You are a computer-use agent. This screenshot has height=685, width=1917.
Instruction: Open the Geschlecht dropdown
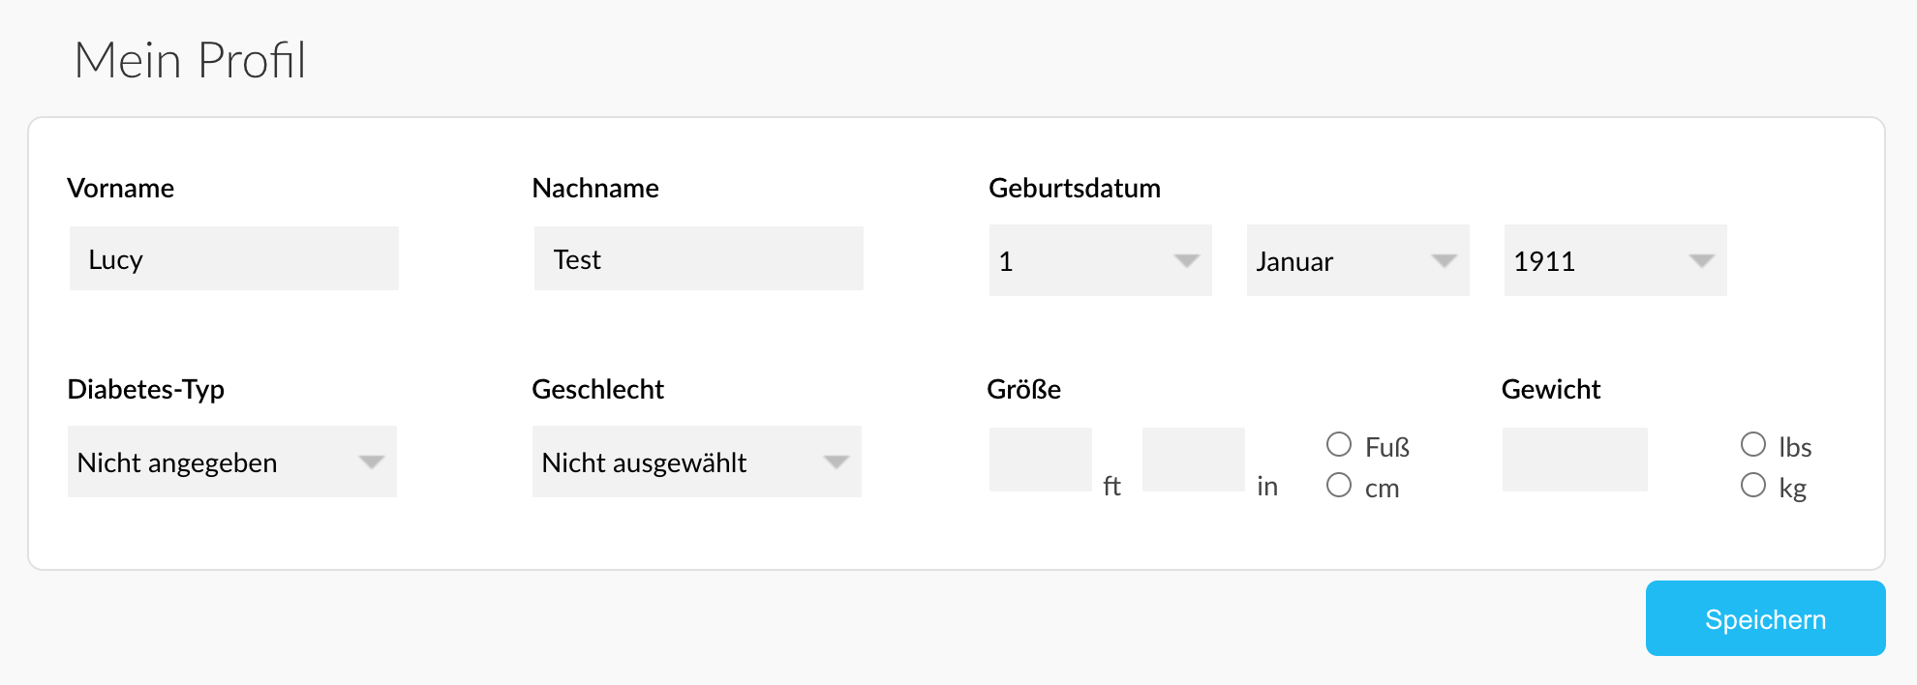697,462
